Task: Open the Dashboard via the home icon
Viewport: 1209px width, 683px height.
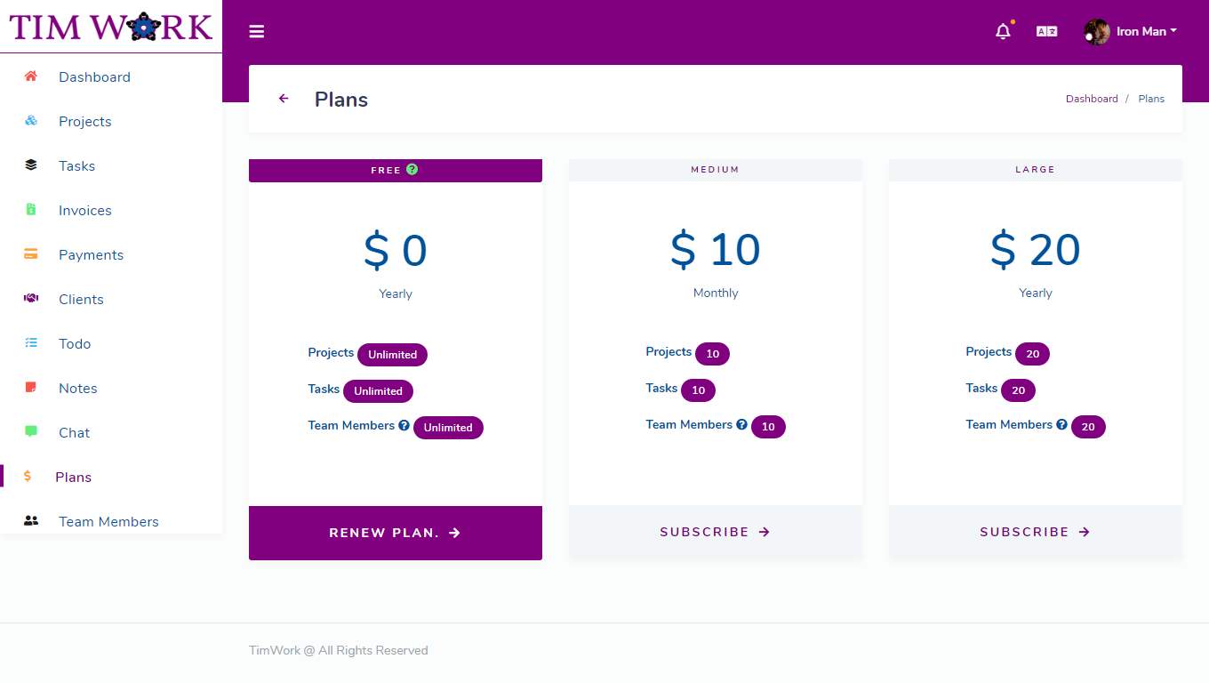Action: tap(29, 76)
